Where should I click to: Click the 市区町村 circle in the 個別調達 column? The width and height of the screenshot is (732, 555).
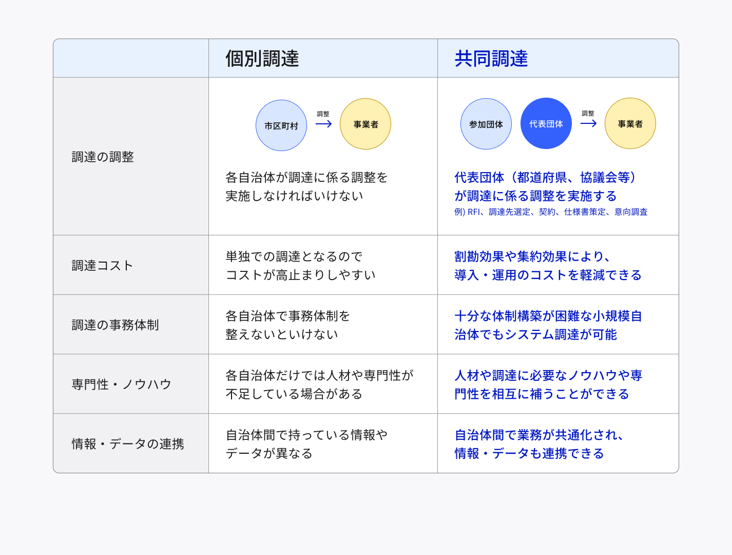coord(281,125)
